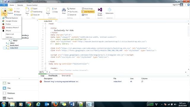Click Open file button

[34, 9]
